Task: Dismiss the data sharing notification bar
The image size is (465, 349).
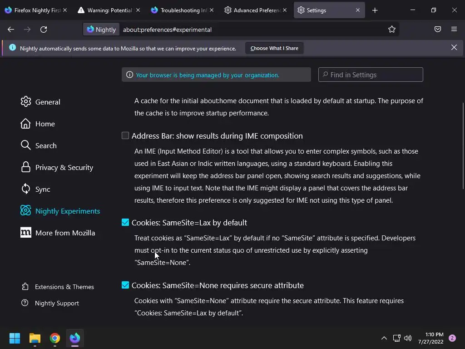Action: (x=454, y=47)
